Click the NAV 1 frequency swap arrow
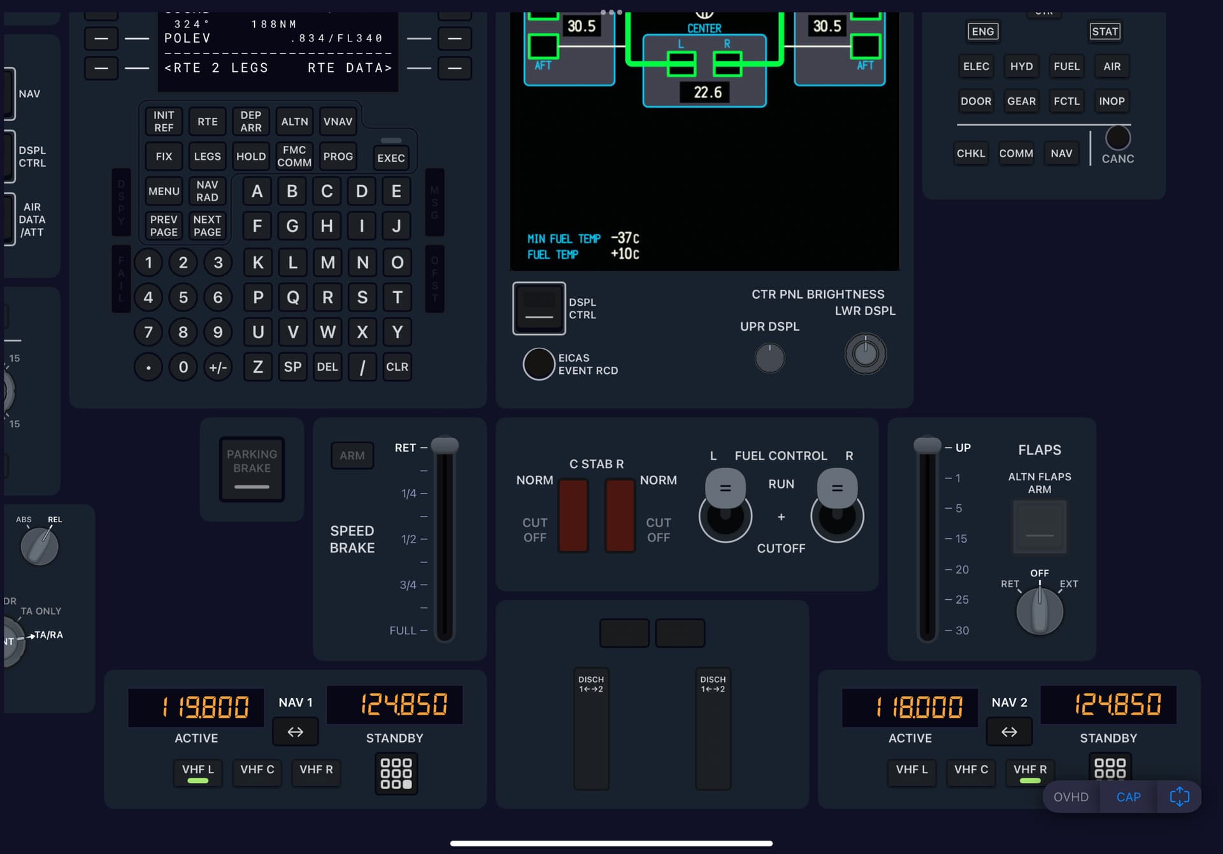Image resolution: width=1223 pixels, height=854 pixels. click(x=295, y=731)
